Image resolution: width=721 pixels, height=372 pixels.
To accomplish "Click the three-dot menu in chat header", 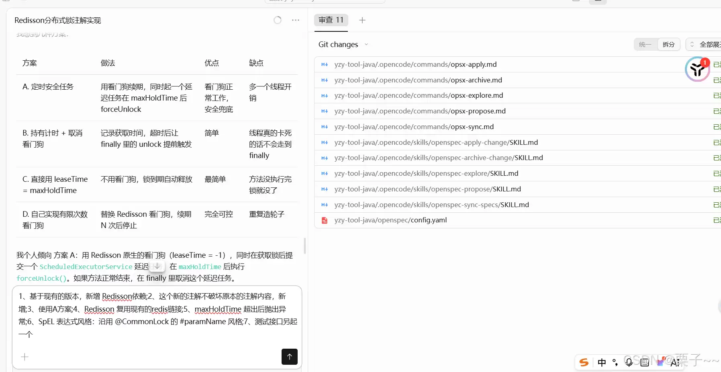I will pyautogui.click(x=296, y=20).
